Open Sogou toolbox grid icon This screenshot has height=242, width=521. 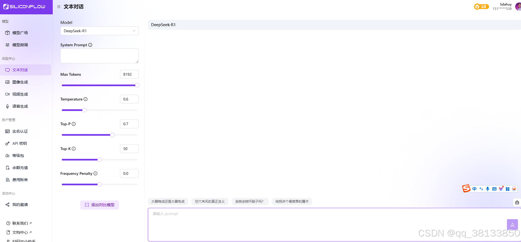point(507,189)
